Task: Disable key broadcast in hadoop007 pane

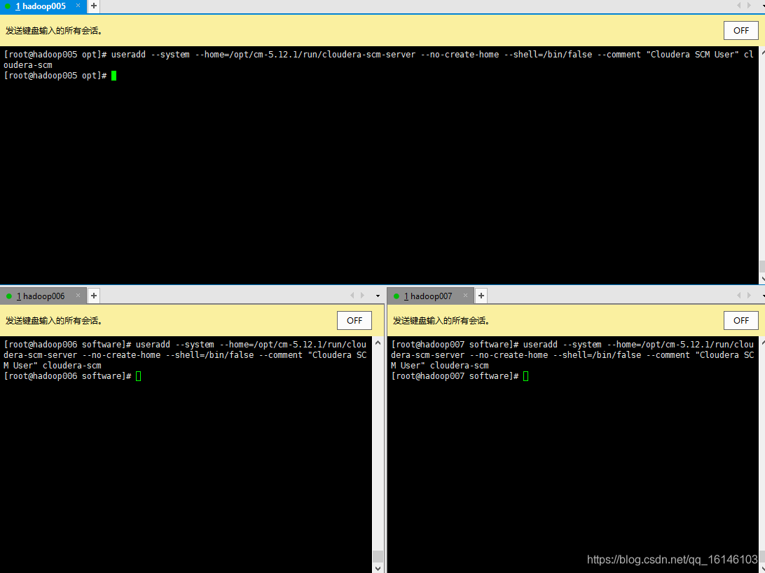Action: (x=740, y=320)
